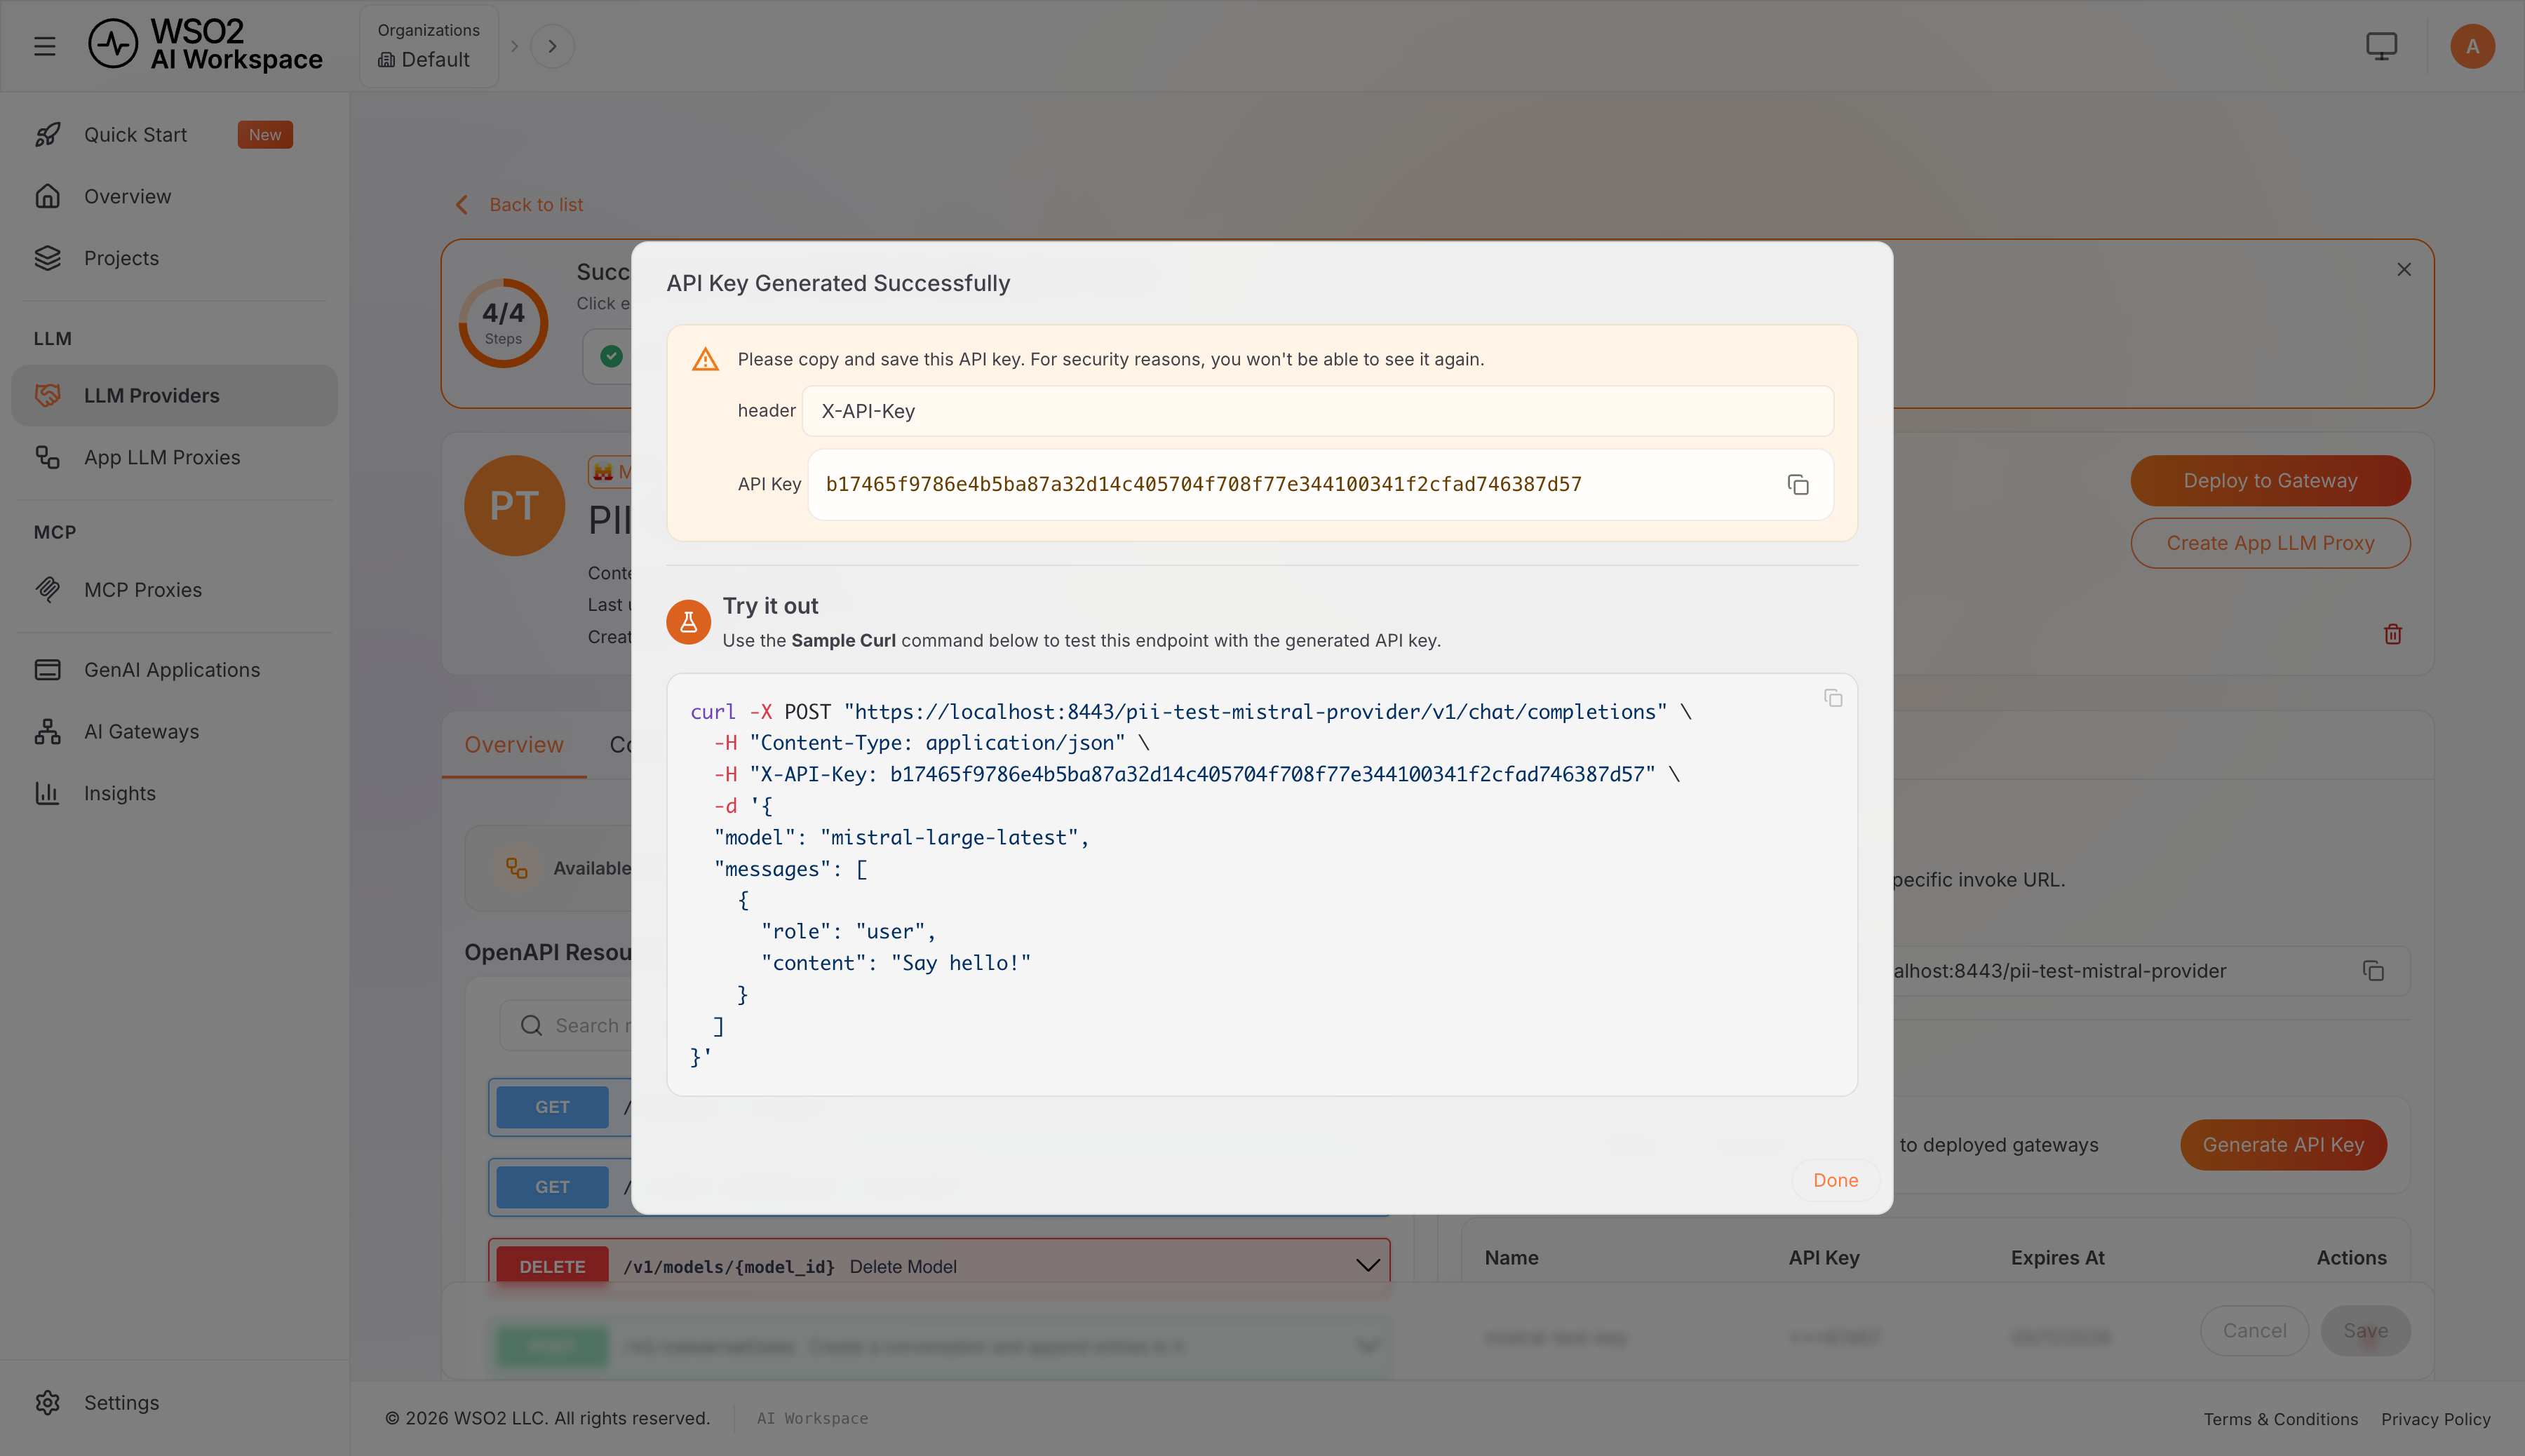Viewport: 2525px width, 1456px height.
Task: Click the Quick Start rocket icon
Action: click(48, 135)
